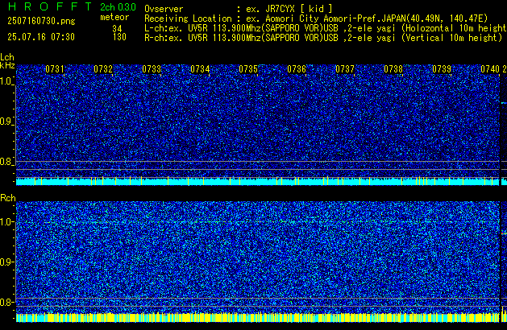The image size is (507, 330).
Task: Click the kHz axis unit label
Action: pyautogui.click(x=7, y=65)
